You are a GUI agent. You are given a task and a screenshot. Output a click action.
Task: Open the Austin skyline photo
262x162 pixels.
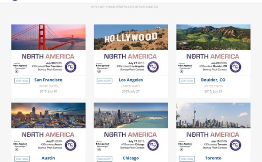tap(48, 115)
